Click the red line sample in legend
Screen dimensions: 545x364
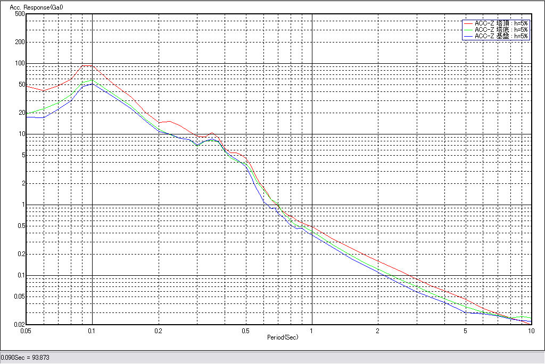pos(468,23)
